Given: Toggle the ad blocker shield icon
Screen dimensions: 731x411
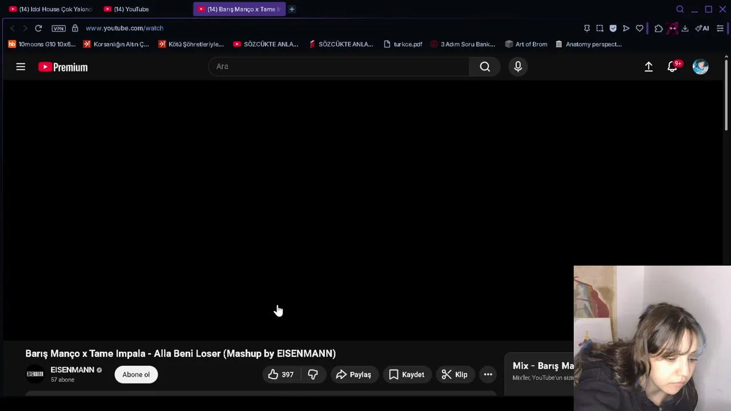Looking at the screenshot, I should coord(613,28).
